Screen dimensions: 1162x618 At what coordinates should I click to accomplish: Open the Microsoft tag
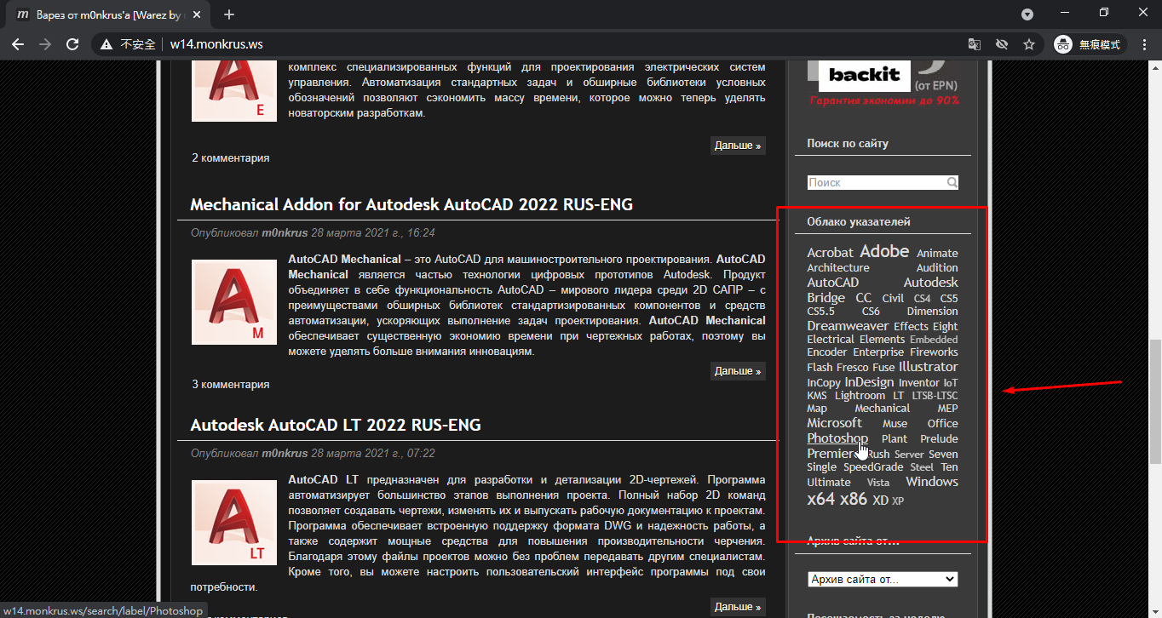835,423
